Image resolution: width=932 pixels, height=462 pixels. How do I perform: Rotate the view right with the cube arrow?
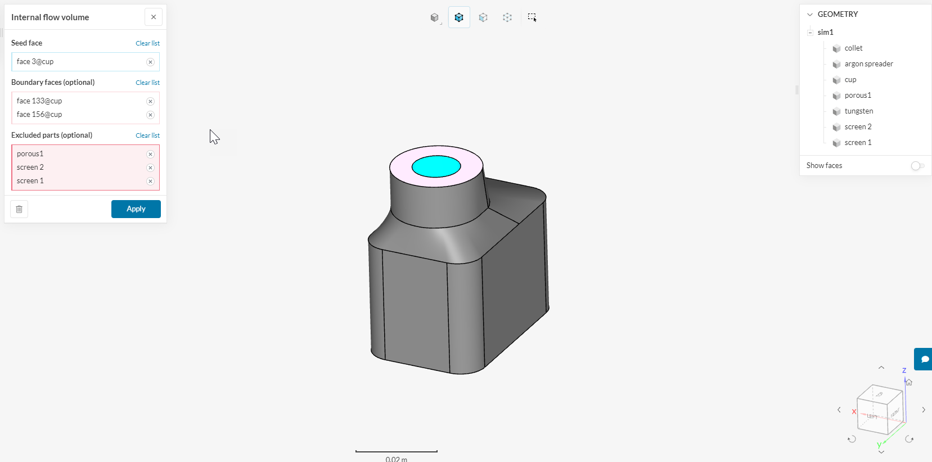tap(924, 410)
